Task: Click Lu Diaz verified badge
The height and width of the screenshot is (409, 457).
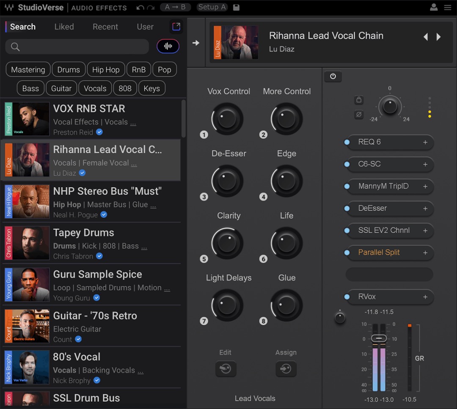Action: 83,173
